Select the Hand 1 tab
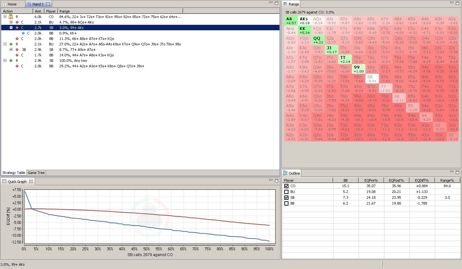The width and height of the screenshot is (462, 269). tap(38, 4)
